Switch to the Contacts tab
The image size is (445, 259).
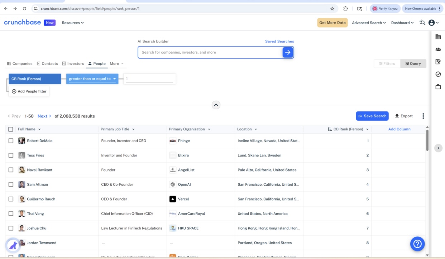(47, 63)
